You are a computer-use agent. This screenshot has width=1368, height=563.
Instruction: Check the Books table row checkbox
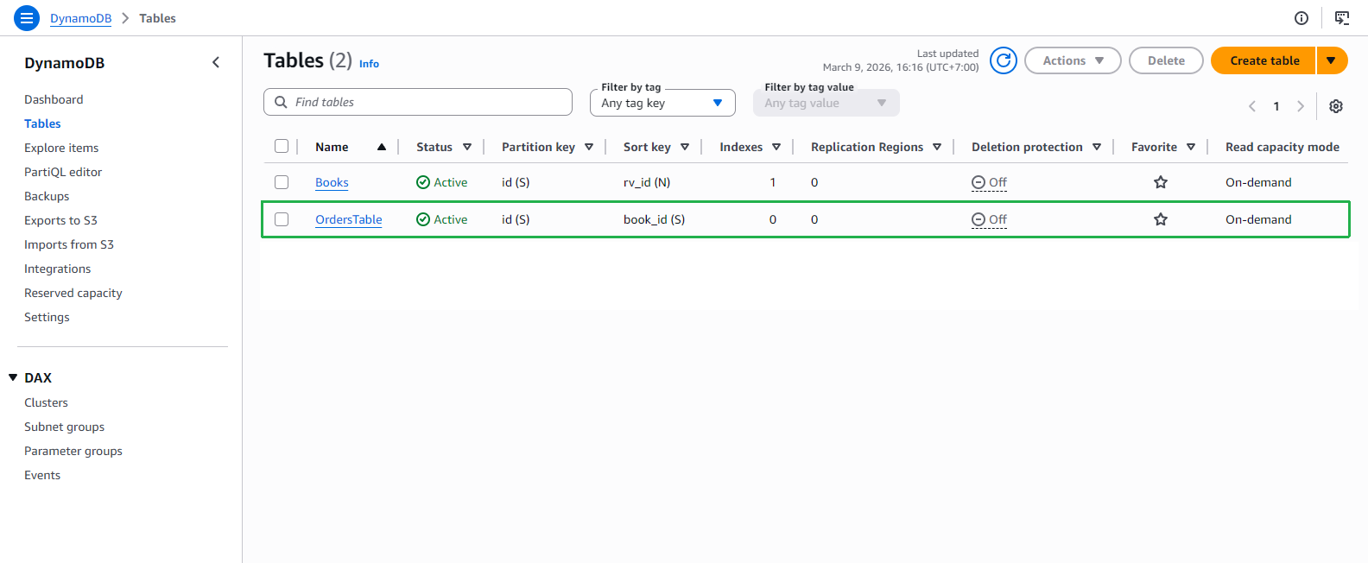click(282, 182)
